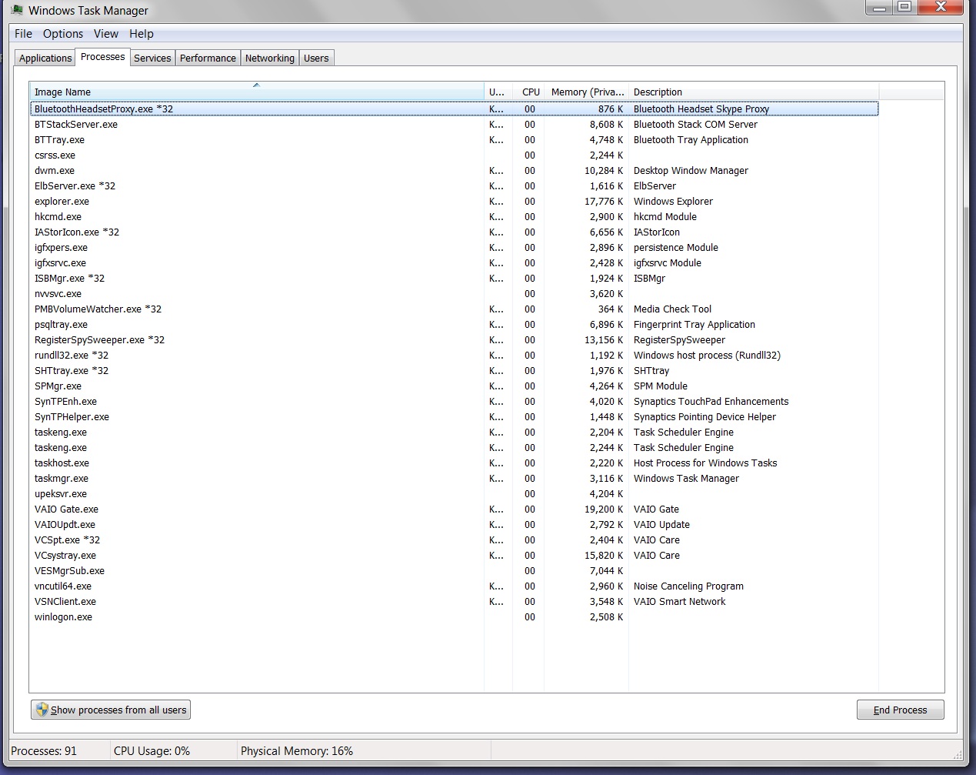Image resolution: width=976 pixels, height=775 pixels.
Task: Select BTStackServer.exe process row
Action: [x=454, y=125]
